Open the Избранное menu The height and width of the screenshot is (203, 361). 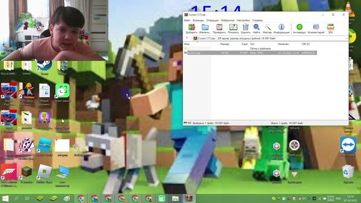[228, 20]
